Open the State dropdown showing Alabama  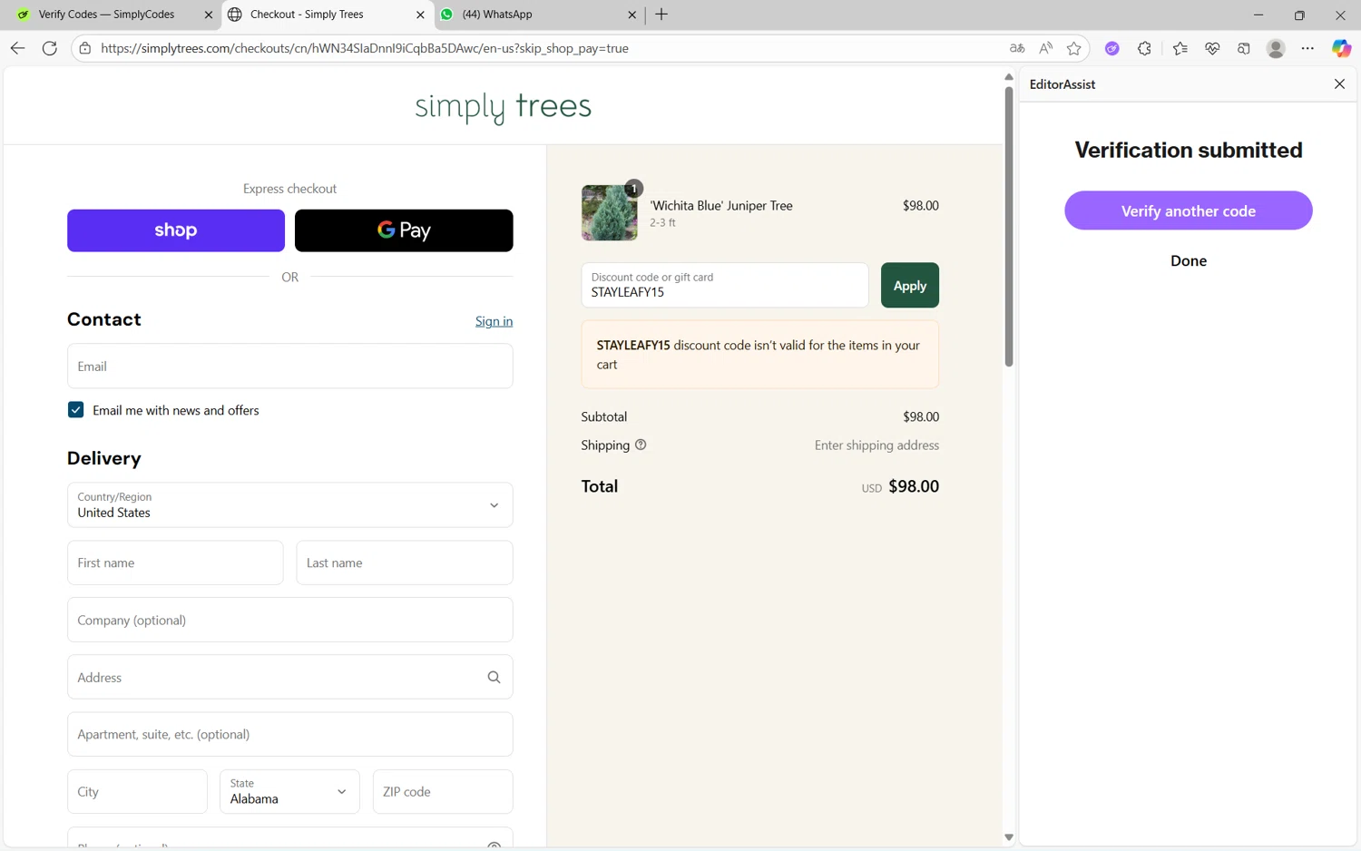(289, 791)
